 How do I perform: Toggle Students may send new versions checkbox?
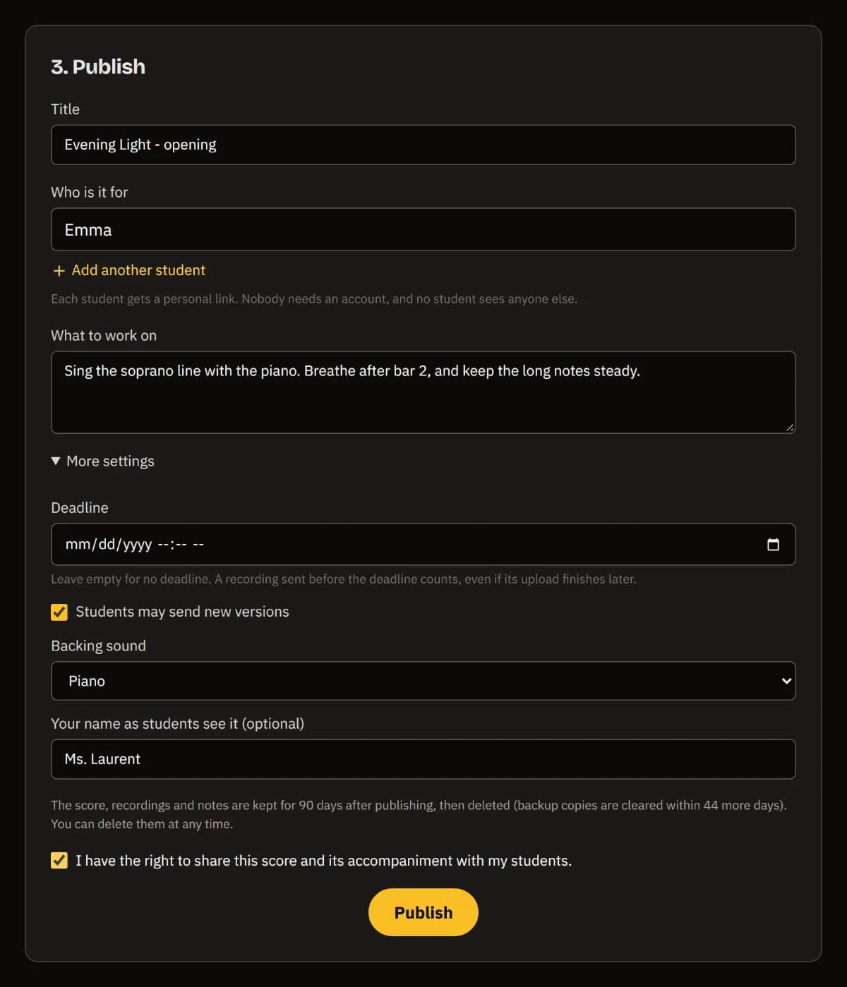click(59, 612)
